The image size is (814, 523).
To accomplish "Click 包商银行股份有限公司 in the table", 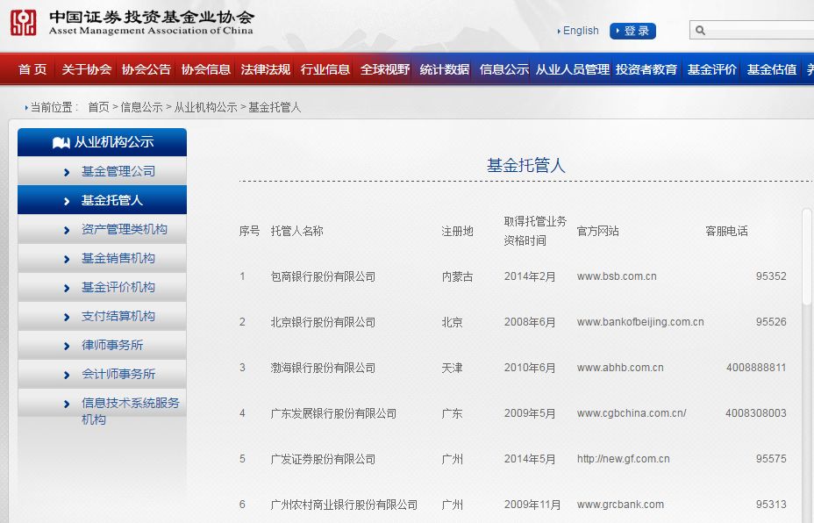I will [323, 276].
